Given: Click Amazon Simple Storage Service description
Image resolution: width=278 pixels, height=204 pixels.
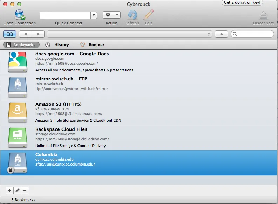Looking at the screenshot, I should point(78,120).
